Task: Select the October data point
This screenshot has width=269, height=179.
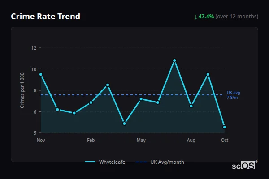Action: point(225,127)
